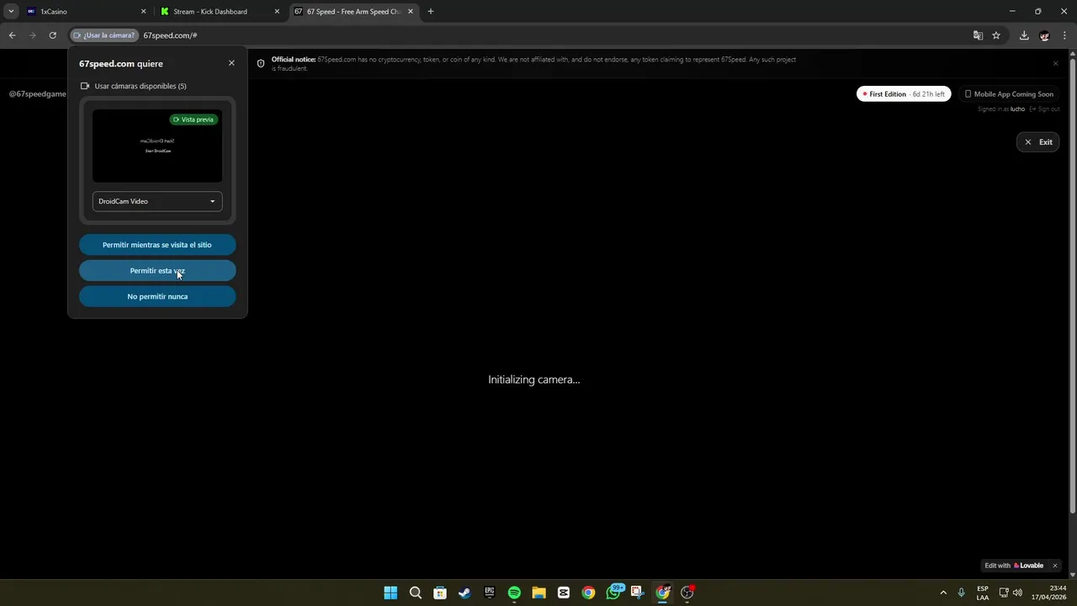
Task: Open the Chrome three-dot menu
Action: [x=1065, y=35]
